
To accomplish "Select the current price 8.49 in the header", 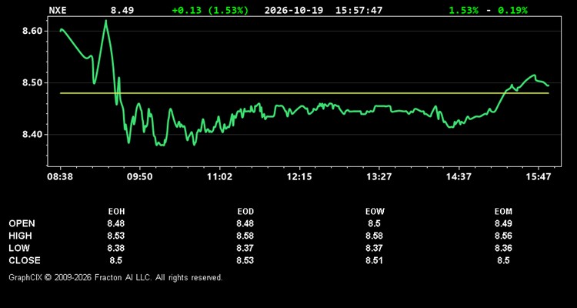I will [x=122, y=10].
